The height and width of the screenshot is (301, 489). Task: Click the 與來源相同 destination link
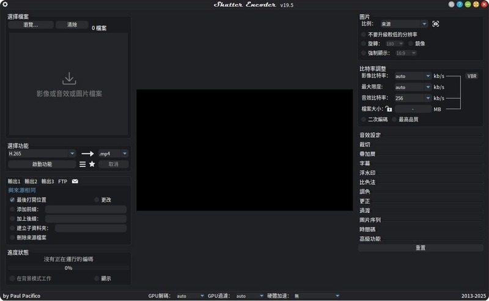coord(22,190)
